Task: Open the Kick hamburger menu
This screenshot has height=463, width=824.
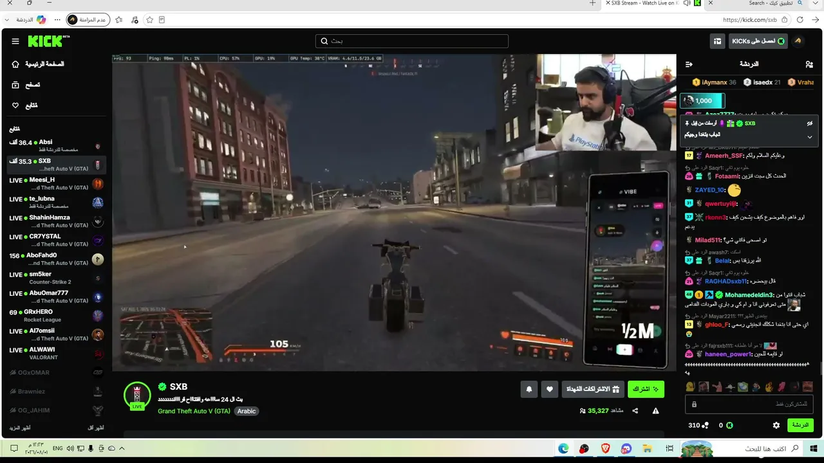Action: click(x=15, y=41)
